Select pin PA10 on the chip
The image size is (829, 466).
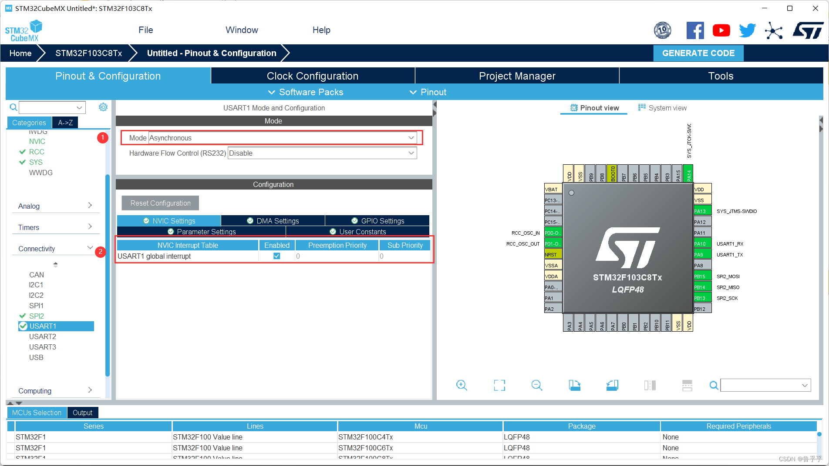702,243
